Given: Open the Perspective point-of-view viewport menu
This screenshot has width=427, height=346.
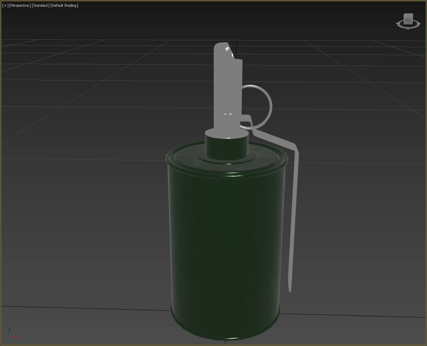Looking at the screenshot, I should [x=20, y=5].
